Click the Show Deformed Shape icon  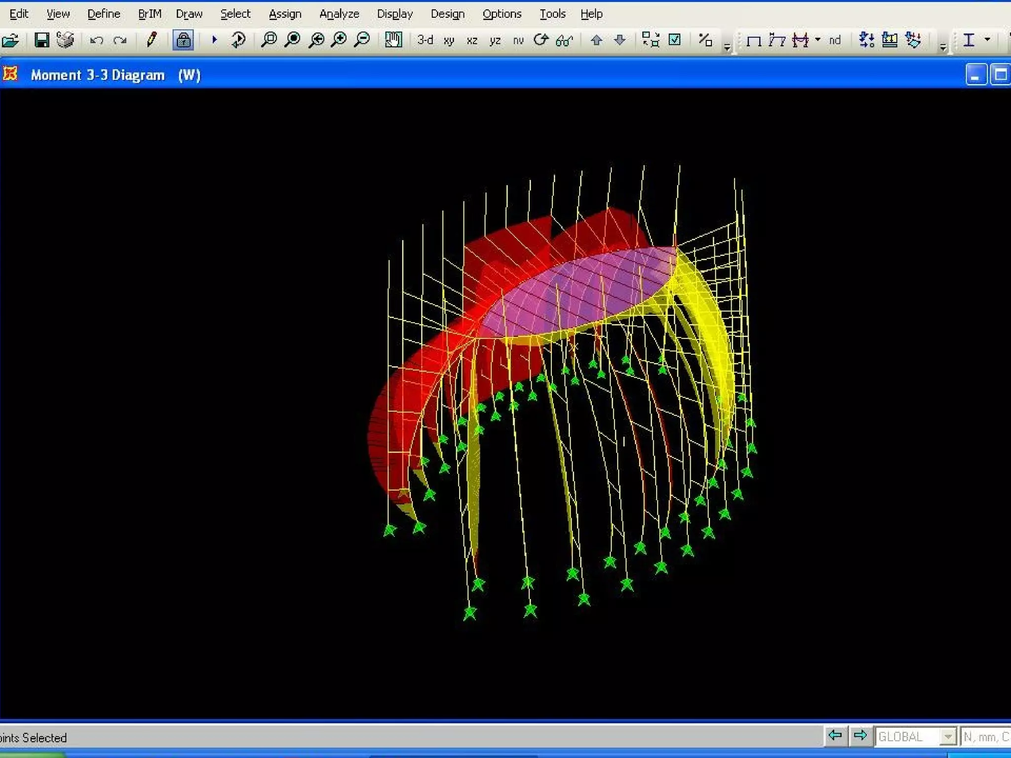(x=777, y=40)
